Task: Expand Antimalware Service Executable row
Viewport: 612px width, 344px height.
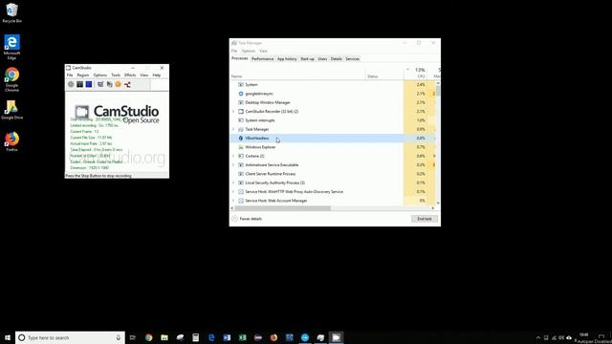Action: pos(233,165)
